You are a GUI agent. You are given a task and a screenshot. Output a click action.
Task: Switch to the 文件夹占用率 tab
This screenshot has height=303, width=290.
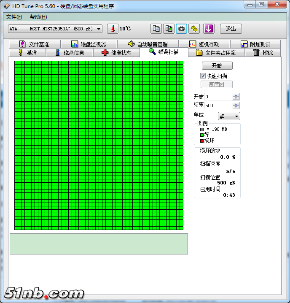[x=215, y=53]
